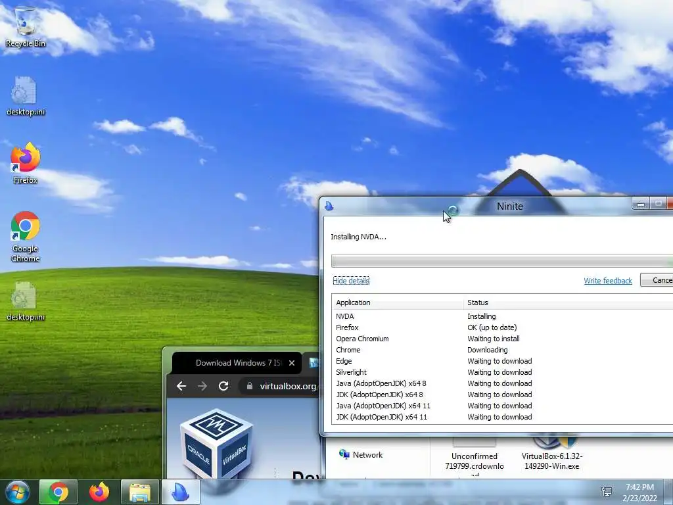Select the Opera Chromium row
The image size is (673, 505).
point(502,339)
